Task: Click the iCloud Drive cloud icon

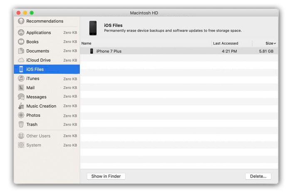Action: point(21,60)
